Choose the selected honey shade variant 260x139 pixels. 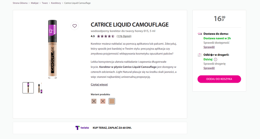click(112, 101)
